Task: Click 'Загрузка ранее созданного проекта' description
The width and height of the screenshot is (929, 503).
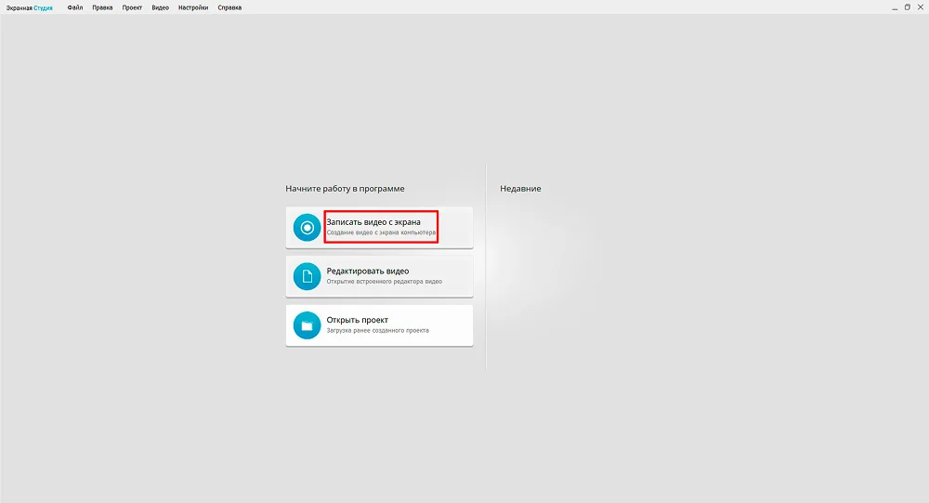Action: point(377,330)
